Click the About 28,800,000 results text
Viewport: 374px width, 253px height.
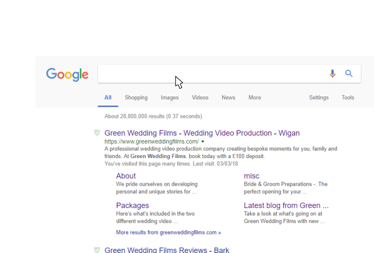[x=153, y=116]
